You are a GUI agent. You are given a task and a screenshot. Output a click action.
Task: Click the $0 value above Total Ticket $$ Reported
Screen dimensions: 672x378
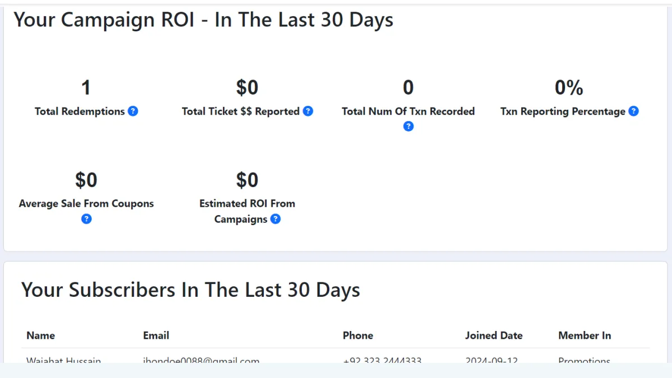pyautogui.click(x=247, y=88)
